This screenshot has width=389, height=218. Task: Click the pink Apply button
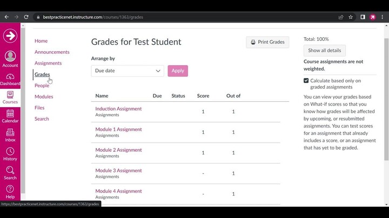(x=178, y=71)
